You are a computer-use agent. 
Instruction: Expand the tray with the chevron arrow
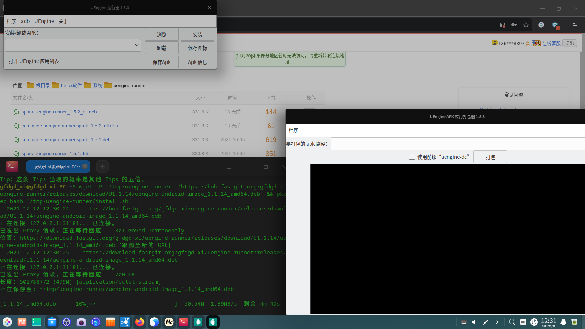497,322
